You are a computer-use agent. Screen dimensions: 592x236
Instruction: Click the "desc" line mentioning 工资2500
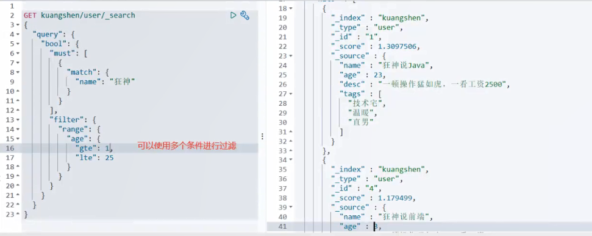pos(425,85)
